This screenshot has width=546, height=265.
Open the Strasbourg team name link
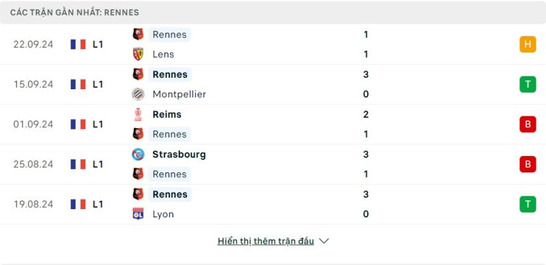click(179, 155)
